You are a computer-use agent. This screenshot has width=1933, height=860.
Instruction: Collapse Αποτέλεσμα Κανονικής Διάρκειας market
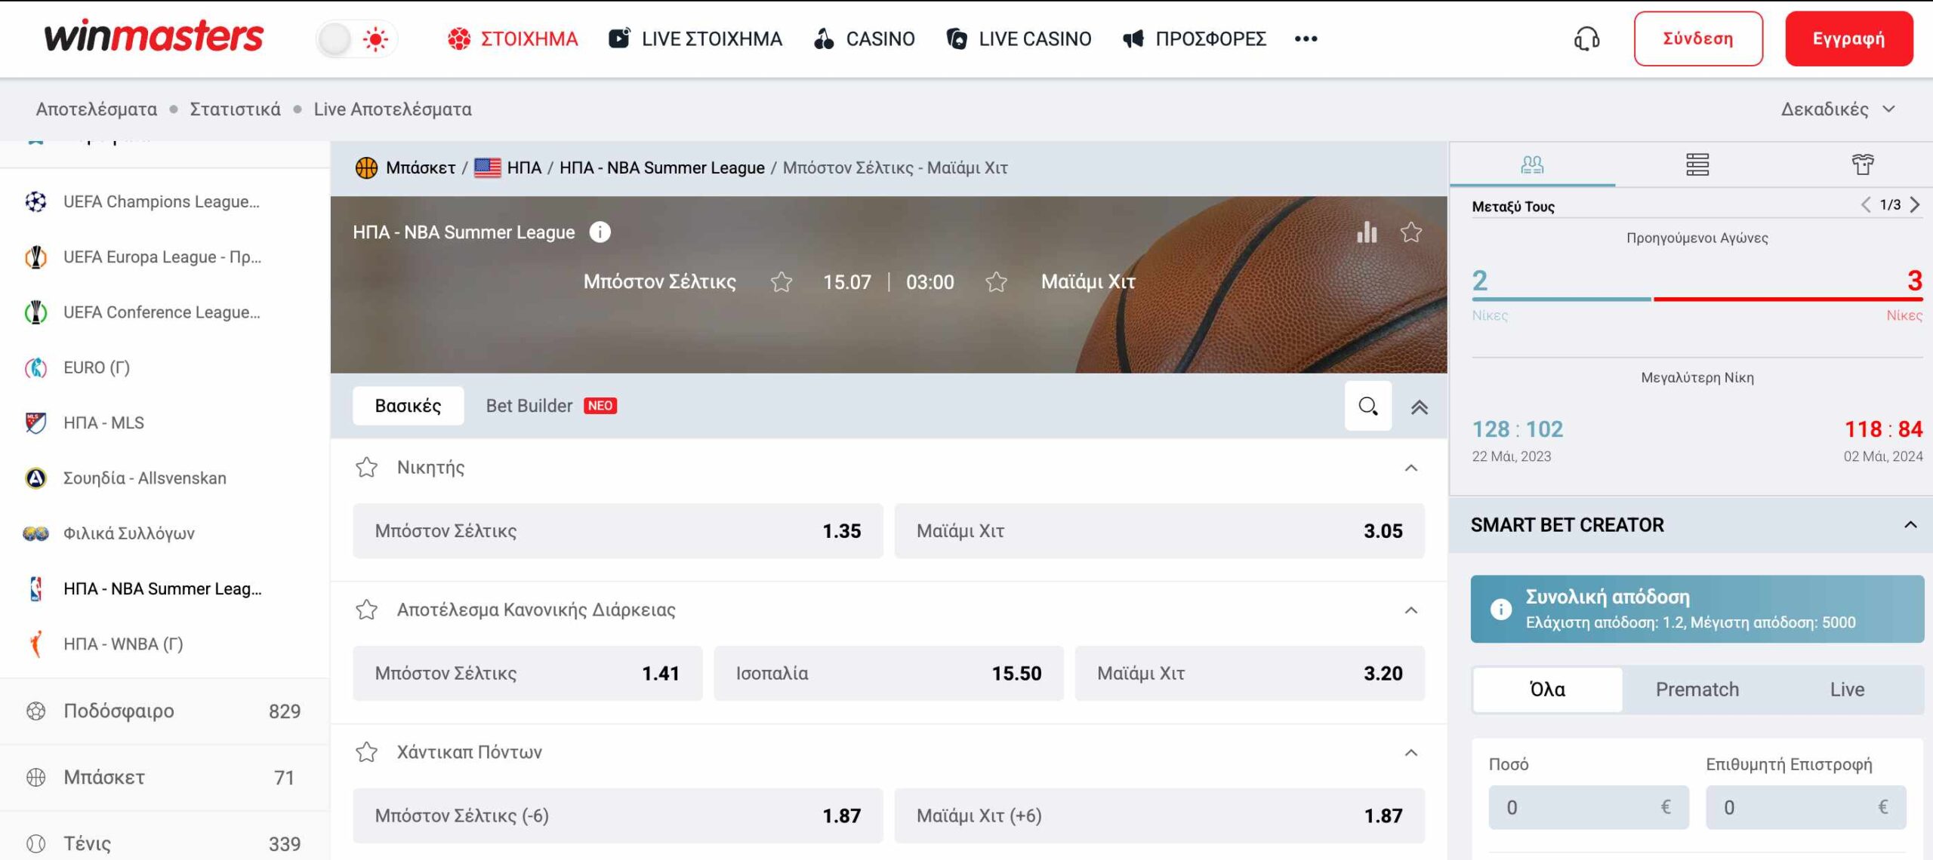1410,610
